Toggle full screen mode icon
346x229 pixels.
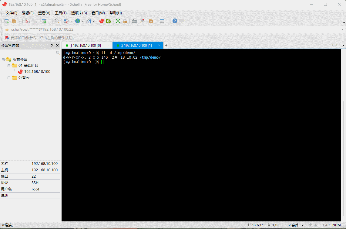pyautogui.click(x=118, y=21)
